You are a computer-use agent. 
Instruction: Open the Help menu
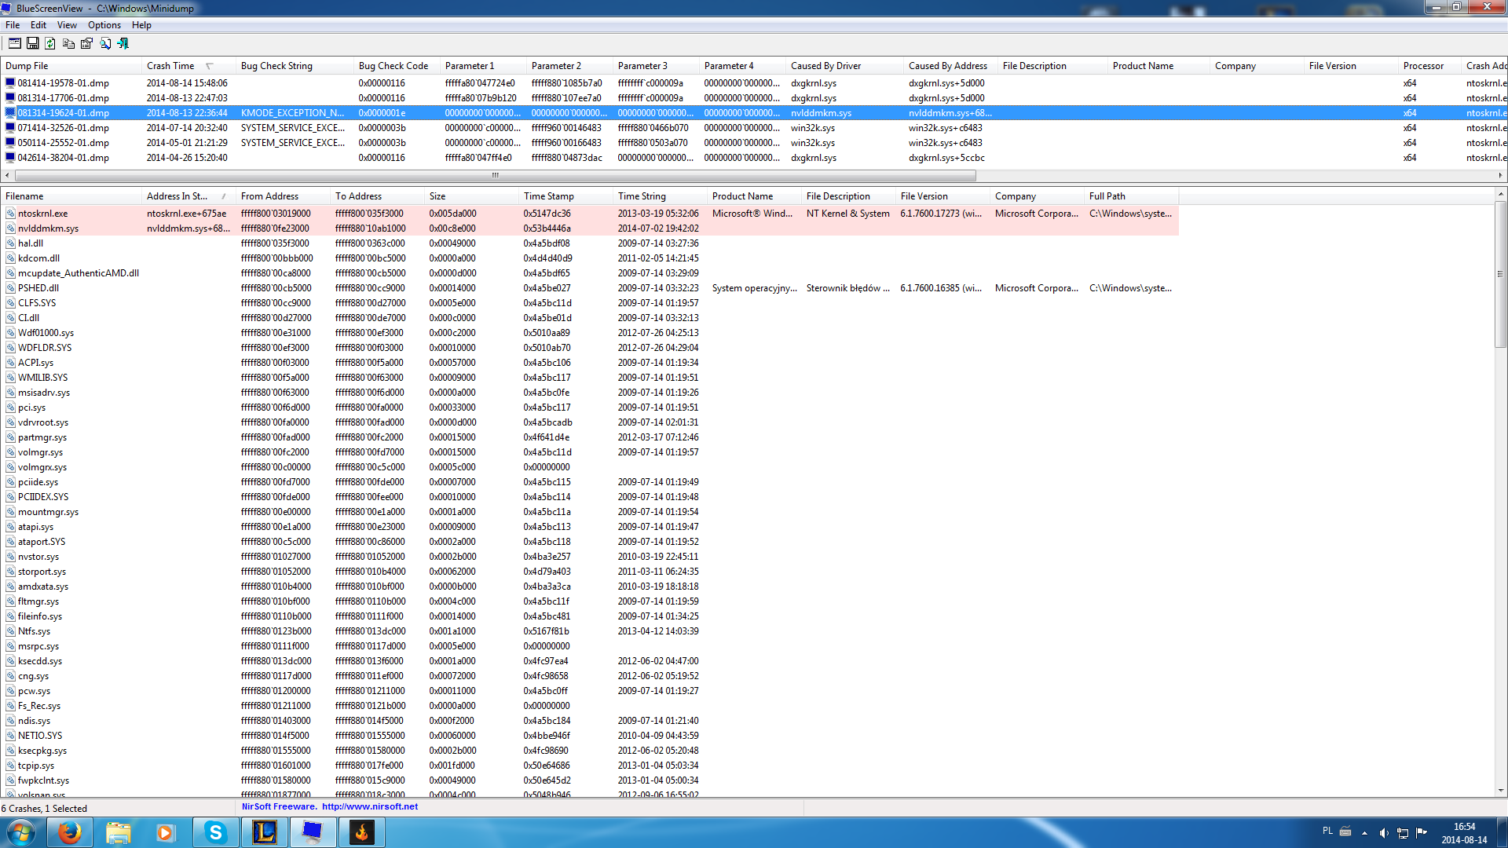141,25
